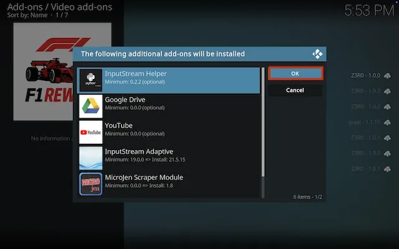Screen dimensions: 399x249
Task: Click the MicroJen Scraper Module icon
Action: click(x=91, y=184)
